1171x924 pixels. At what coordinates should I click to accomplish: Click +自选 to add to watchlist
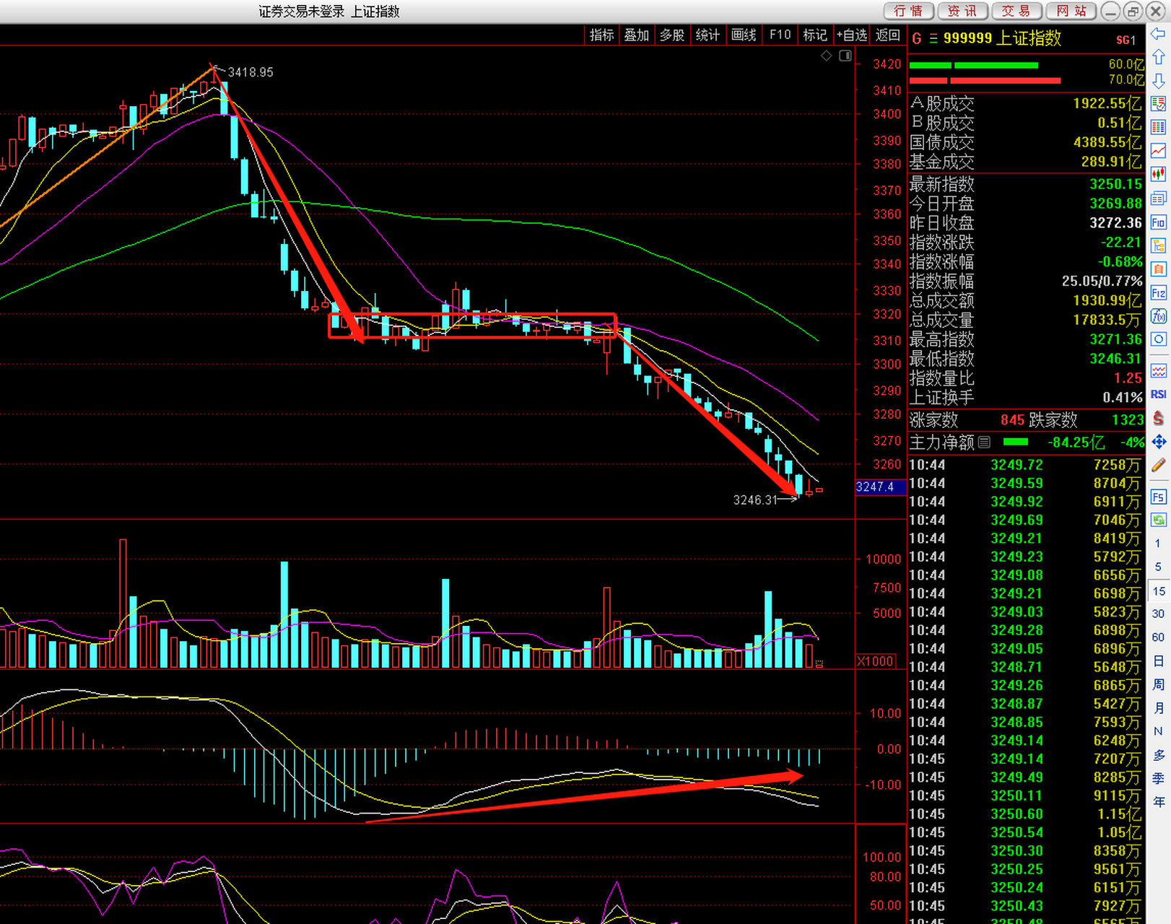click(852, 35)
